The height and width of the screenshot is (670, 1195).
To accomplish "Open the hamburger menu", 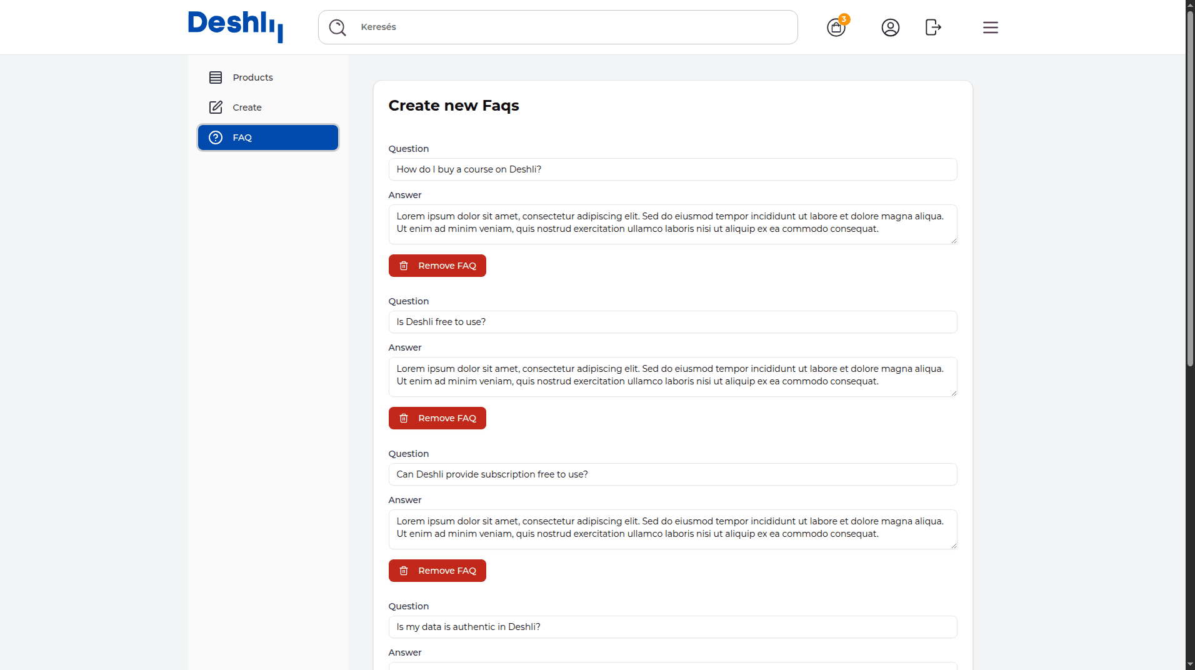I will 990,27.
